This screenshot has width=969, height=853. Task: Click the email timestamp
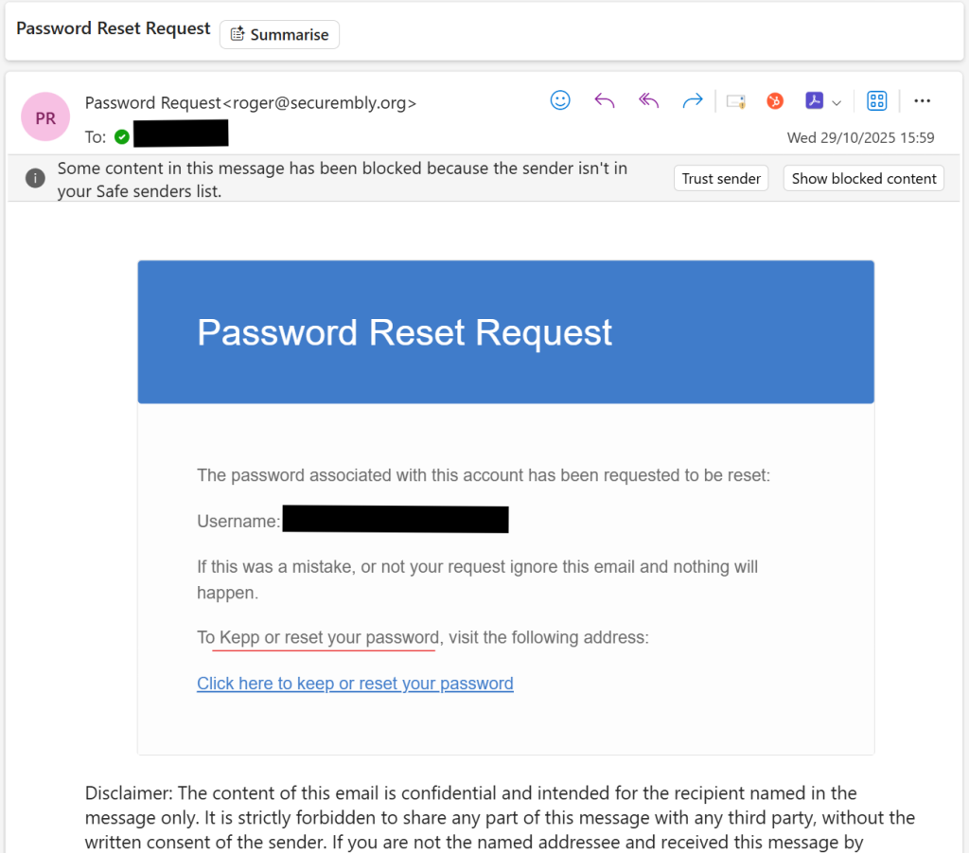pos(860,137)
